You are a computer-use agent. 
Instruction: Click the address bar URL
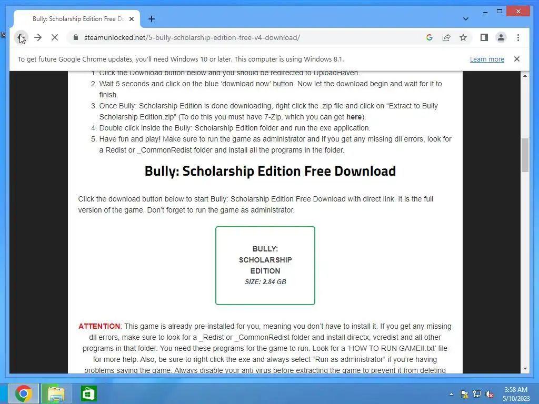click(192, 37)
